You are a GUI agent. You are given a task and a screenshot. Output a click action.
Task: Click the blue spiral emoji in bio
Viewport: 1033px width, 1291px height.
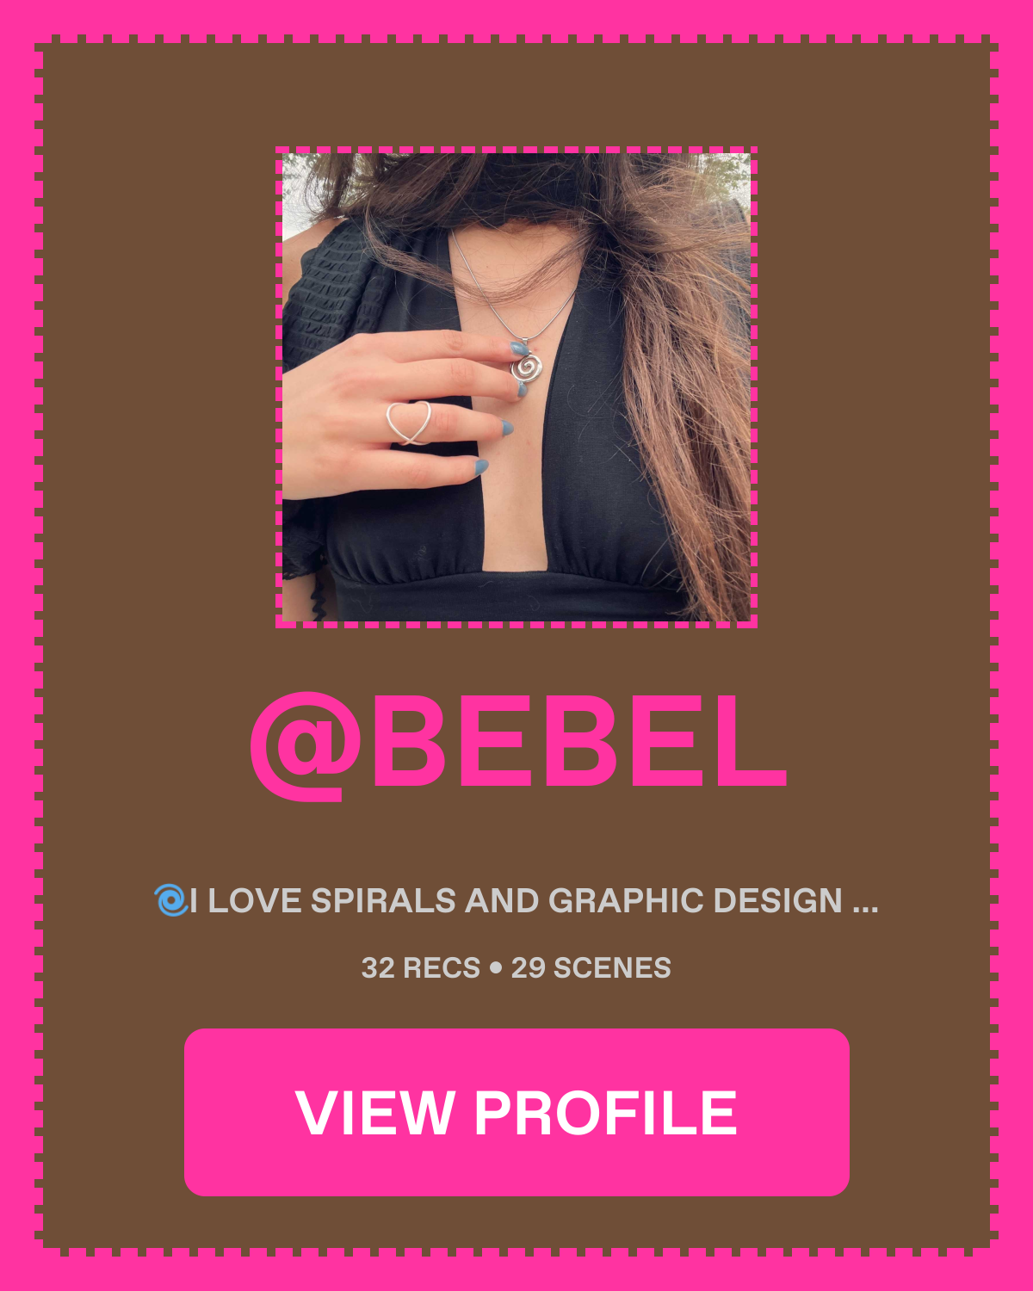pos(170,900)
